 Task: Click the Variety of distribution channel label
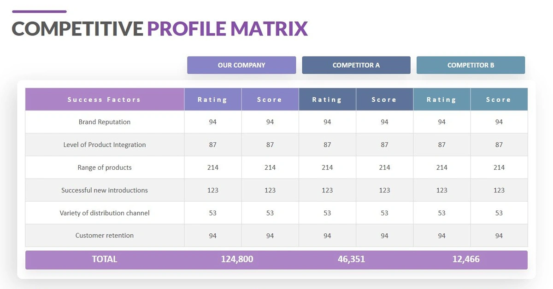click(x=105, y=213)
